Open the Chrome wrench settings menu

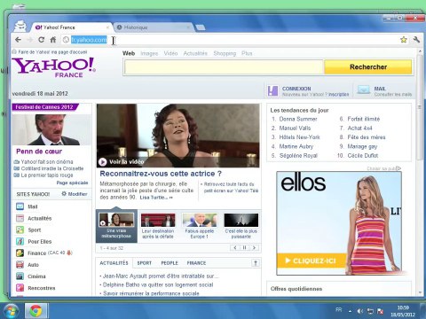pos(416,40)
